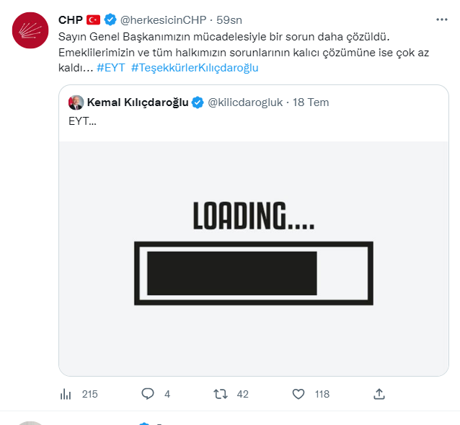Click Kemal Kılıçdaroğlu's small profile picture

(76, 102)
